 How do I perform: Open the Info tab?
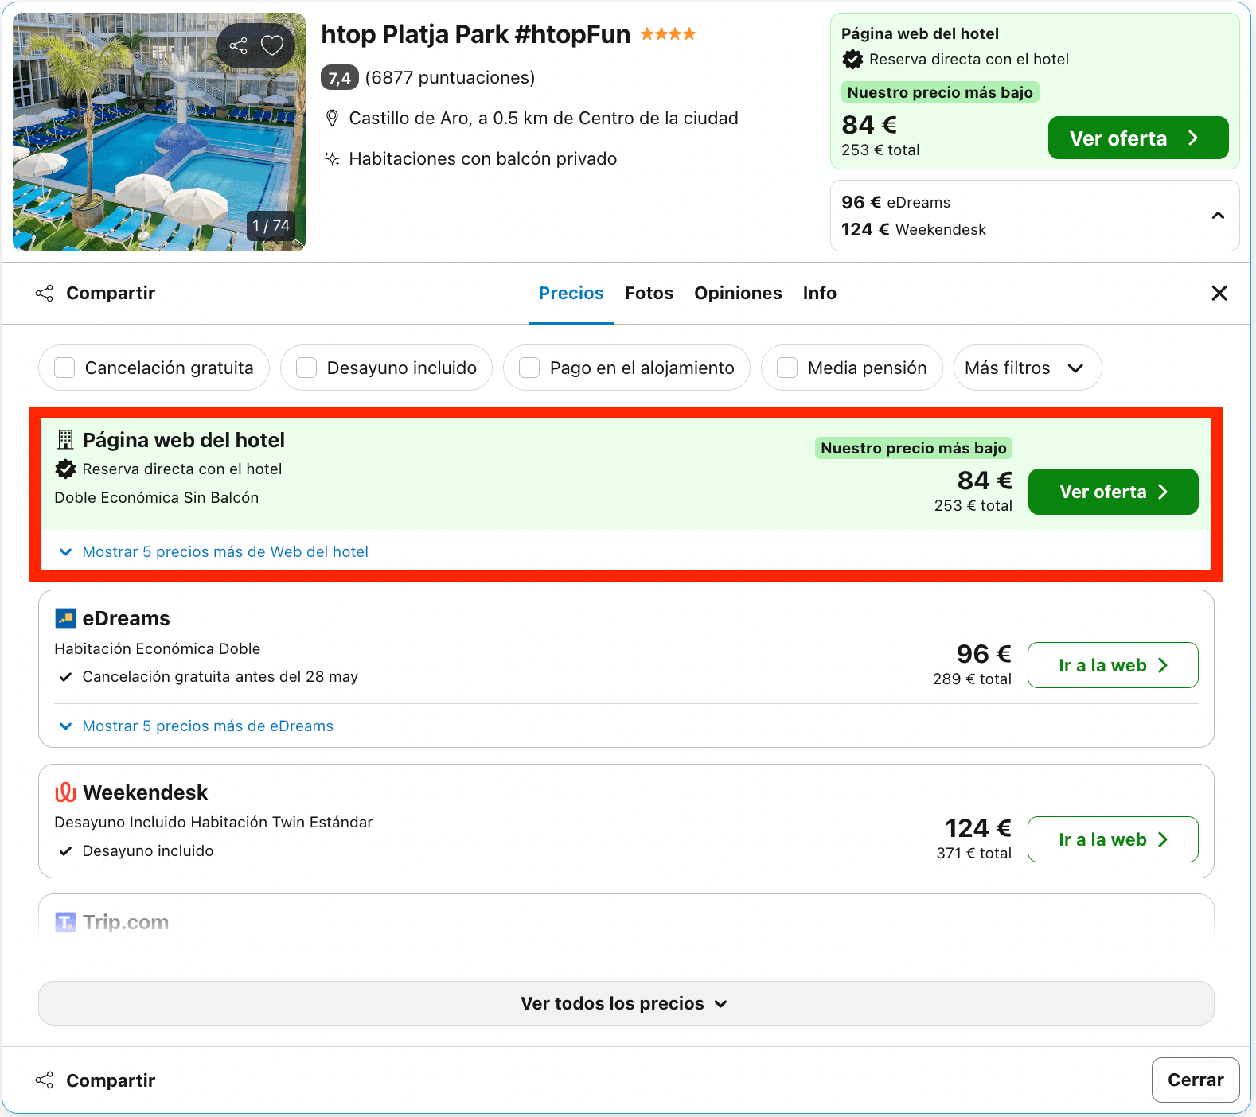tap(820, 293)
